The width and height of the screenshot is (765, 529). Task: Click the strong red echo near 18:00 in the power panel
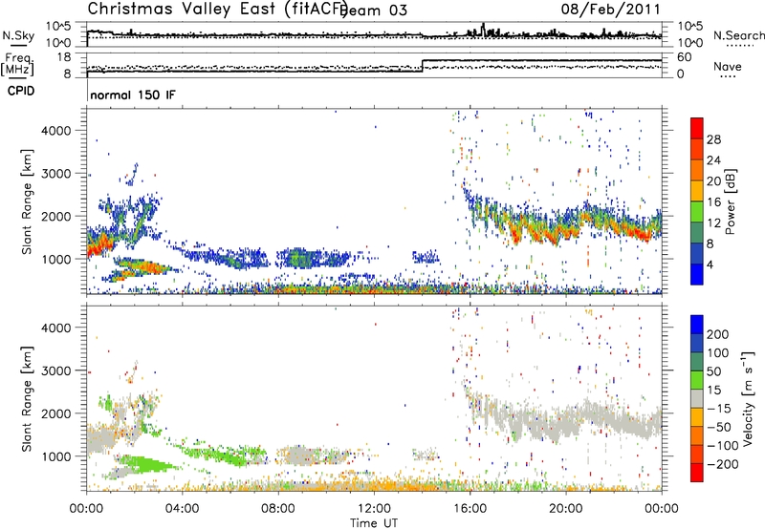516,234
